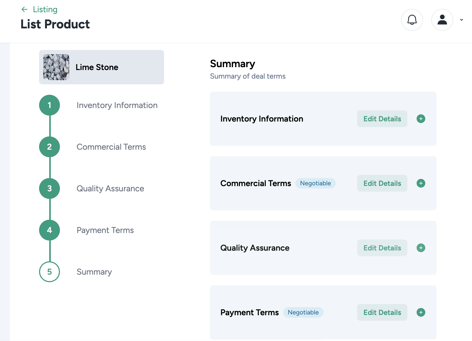
Task: Open the account dropdown chevron
Action: tap(461, 20)
